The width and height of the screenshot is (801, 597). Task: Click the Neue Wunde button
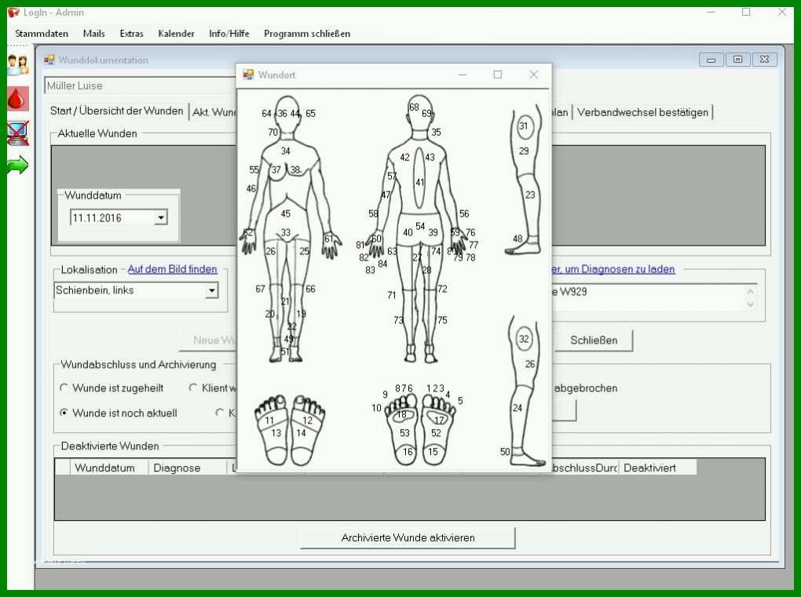coord(208,340)
